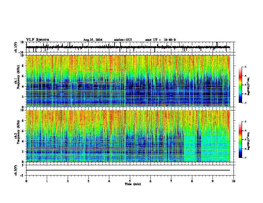Click time axis tick label '7'
This screenshot has height=203, width=263.
171,181
